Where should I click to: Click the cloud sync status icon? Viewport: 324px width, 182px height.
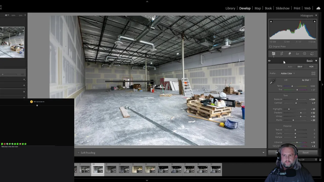[318, 8]
